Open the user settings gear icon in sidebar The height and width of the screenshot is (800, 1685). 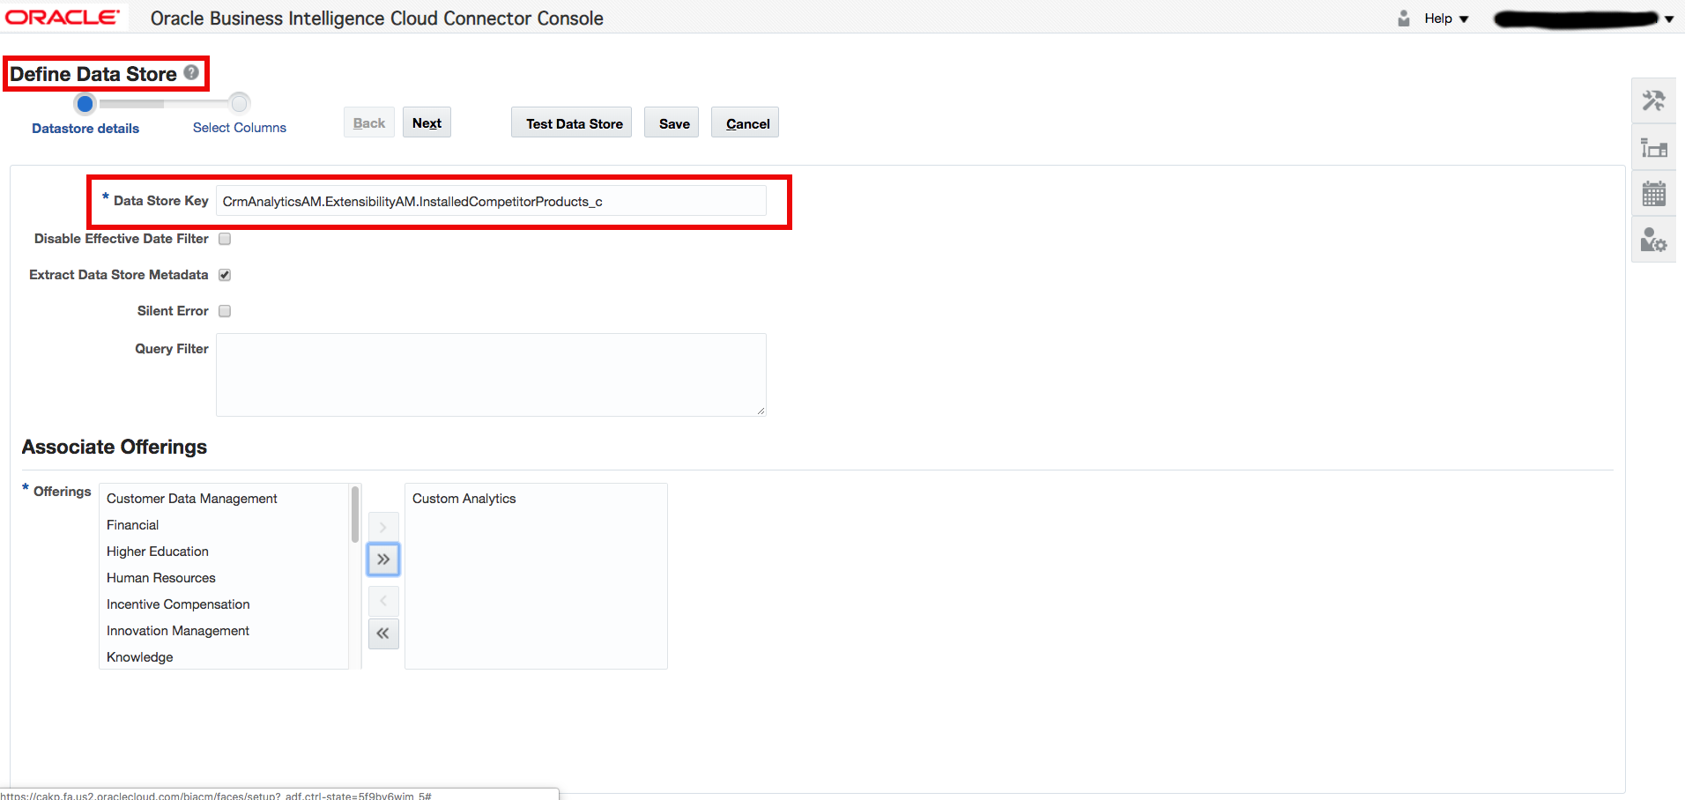(x=1653, y=240)
